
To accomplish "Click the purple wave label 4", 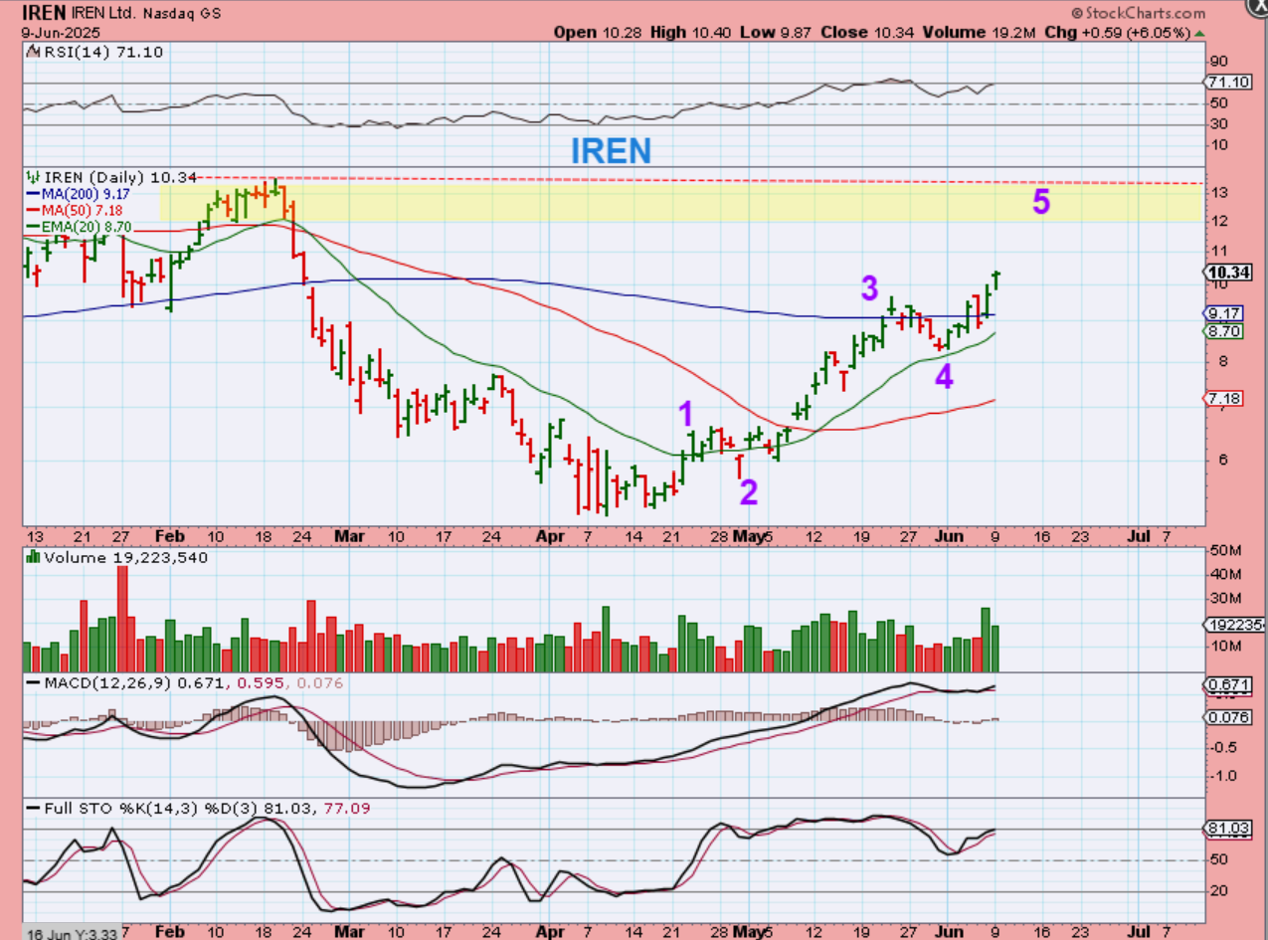I will (944, 376).
